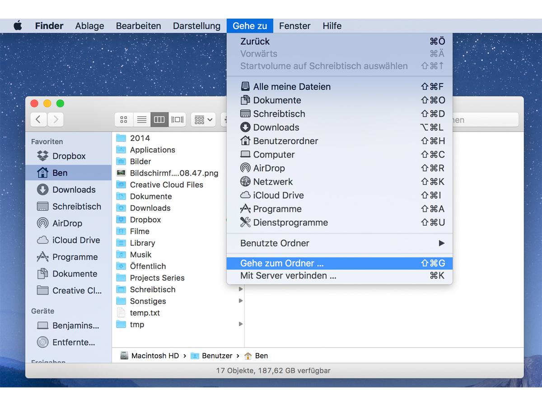Switch to icon view in Finder toolbar
The height and width of the screenshot is (406, 542).
[x=123, y=120]
